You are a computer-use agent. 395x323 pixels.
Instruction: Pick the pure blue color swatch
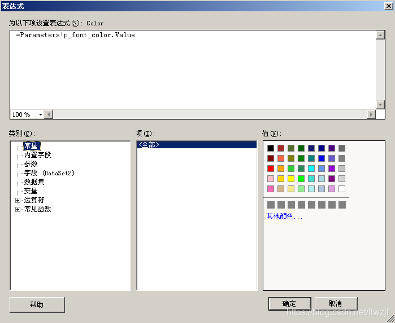point(322,158)
